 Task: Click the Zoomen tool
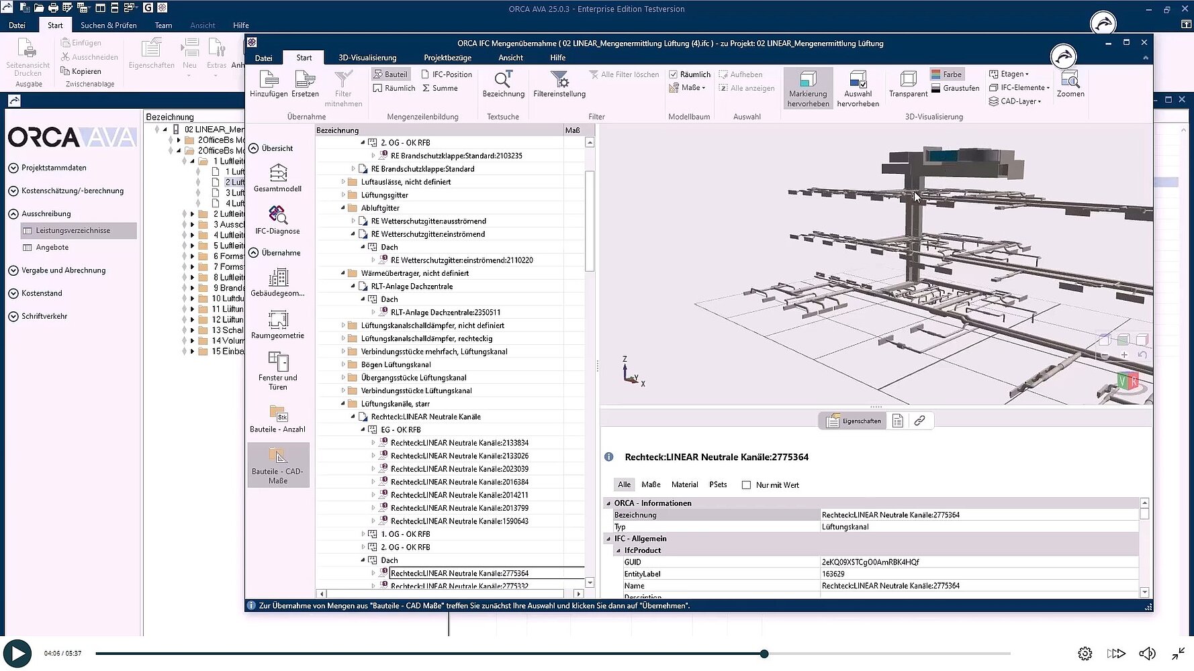click(x=1070, y=85)
